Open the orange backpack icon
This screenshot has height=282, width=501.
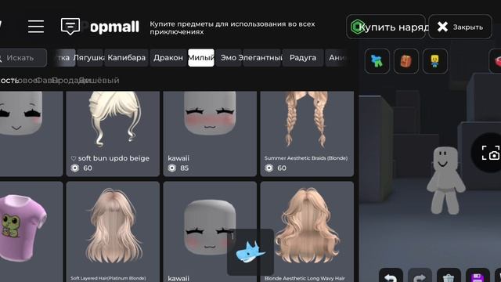405,61
